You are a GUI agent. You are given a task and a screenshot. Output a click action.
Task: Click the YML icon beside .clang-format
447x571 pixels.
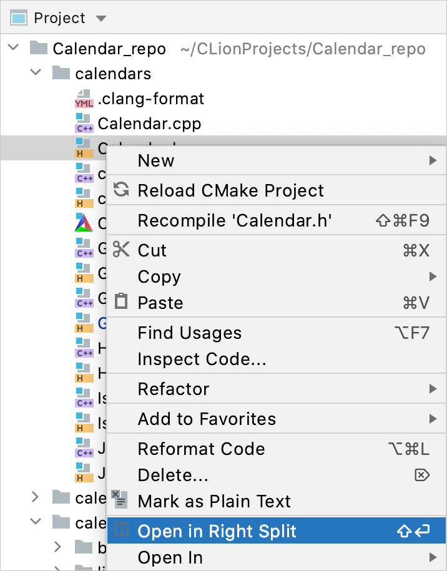(x=84, y=99)
